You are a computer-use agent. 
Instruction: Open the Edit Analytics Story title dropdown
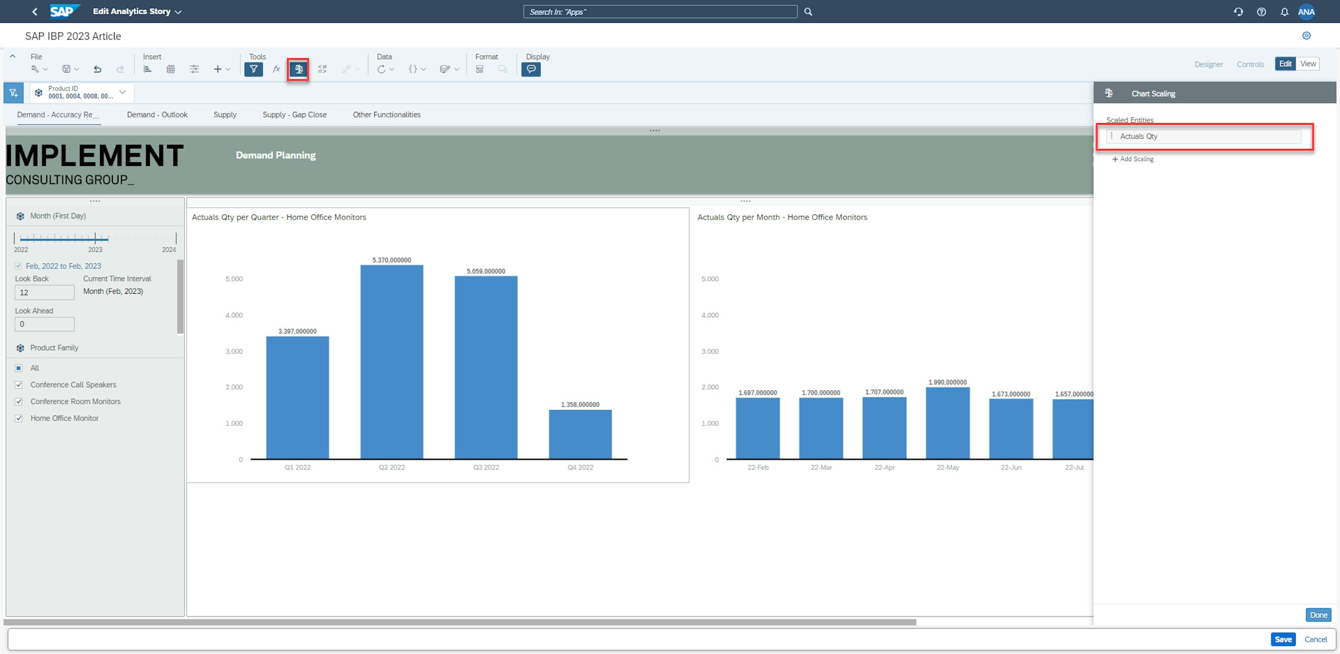(178, 12)
